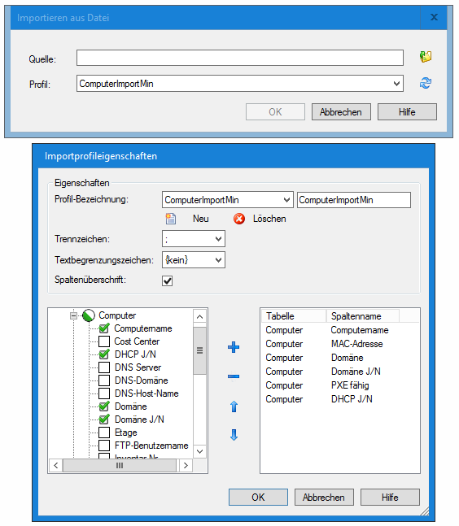
Task: Click the browse folder icon next to Quelle
Action: [426, 56]
